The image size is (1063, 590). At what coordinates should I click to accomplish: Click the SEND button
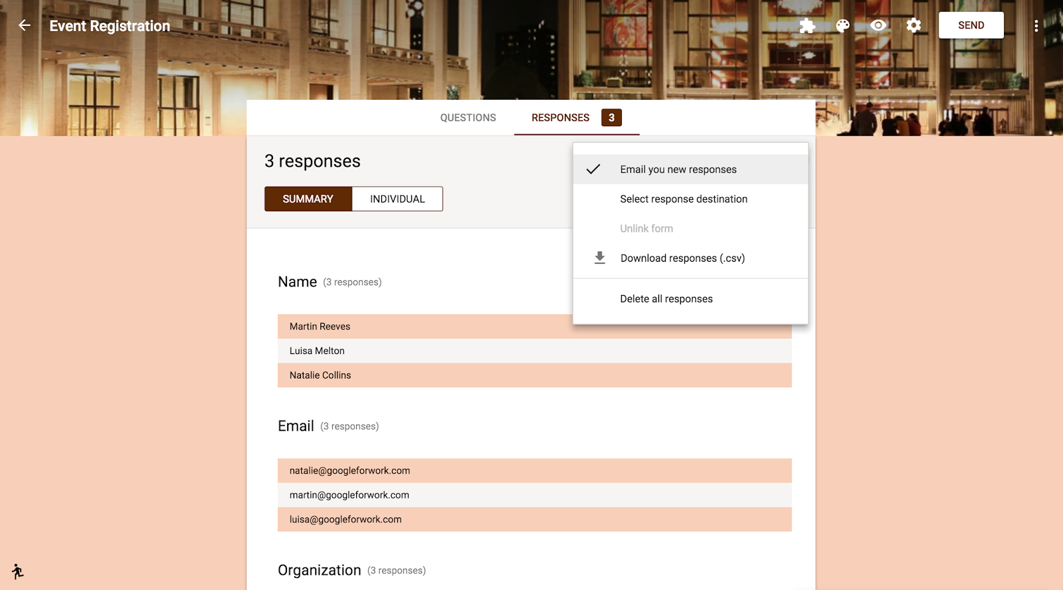pyautogui.click(x=971, y=25)
